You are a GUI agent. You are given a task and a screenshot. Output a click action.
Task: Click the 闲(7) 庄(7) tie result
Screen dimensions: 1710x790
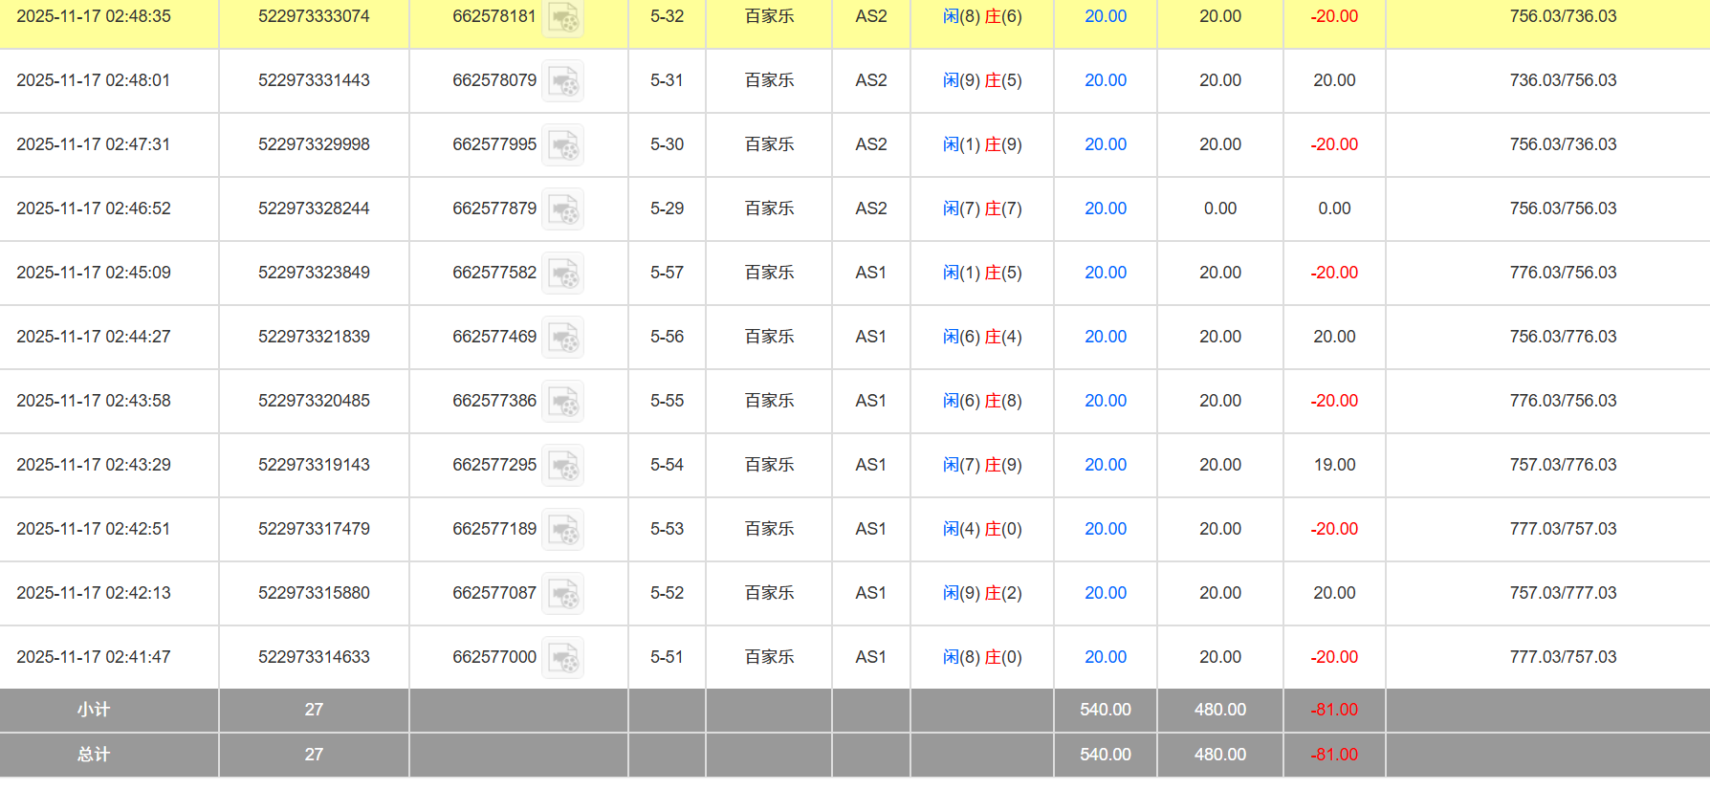(x=982, y=208)
